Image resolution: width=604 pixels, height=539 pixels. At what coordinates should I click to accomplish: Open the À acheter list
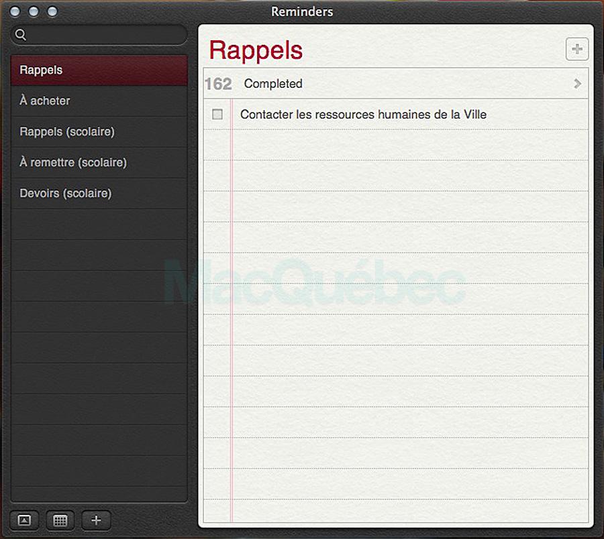pyautogui.click(x=44, y=101)
